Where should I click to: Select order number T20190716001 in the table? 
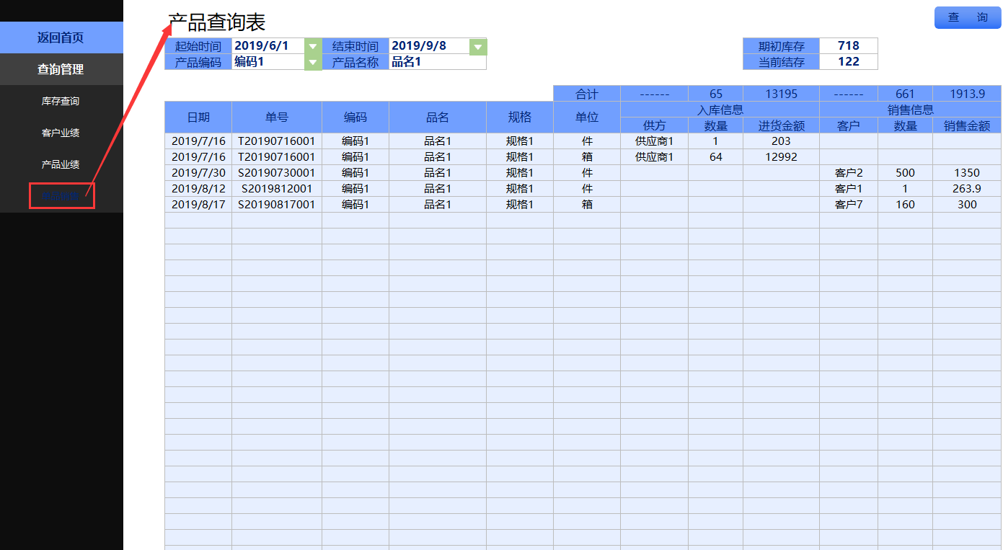pos(276,141)
